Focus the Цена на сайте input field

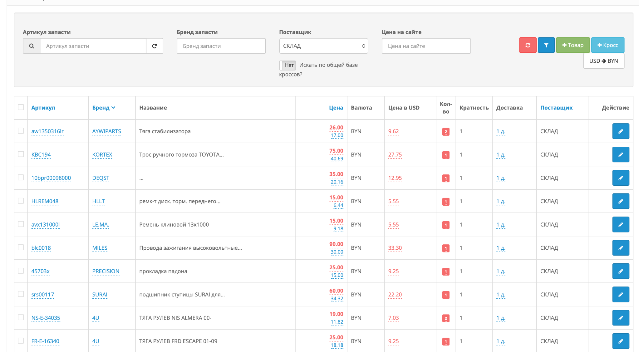(426, 46)
